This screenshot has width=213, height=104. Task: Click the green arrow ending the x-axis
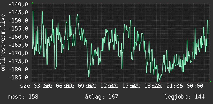tap(210, 81)
